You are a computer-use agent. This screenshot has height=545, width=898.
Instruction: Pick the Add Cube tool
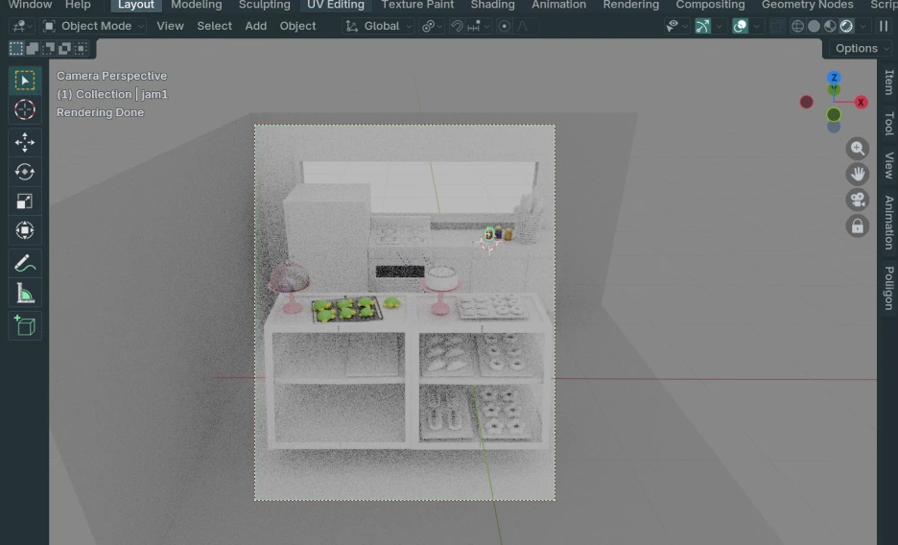pyautogui.click(x=25, y=325)
